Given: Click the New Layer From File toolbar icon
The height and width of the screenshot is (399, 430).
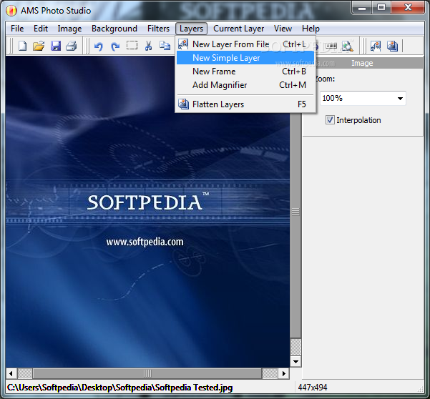Looking at the screenshot, I should [x=376, y=46].
